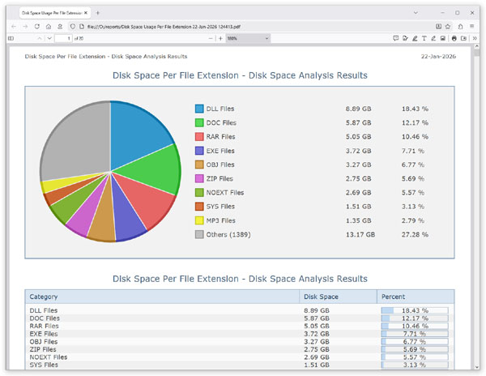Toggle the PDF viewer sidebar
Viewport: 486px width, 376px height.
[x=11, y=38]
